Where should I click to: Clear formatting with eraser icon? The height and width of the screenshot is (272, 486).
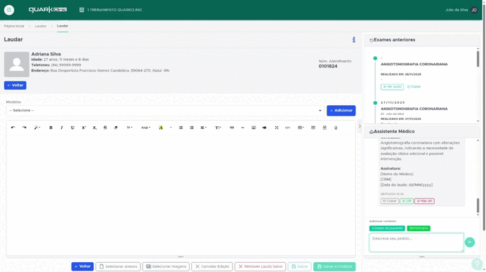(116, 128)
